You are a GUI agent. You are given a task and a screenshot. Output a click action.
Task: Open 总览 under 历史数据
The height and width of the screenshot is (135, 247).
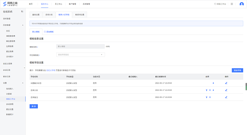point(8,31)
